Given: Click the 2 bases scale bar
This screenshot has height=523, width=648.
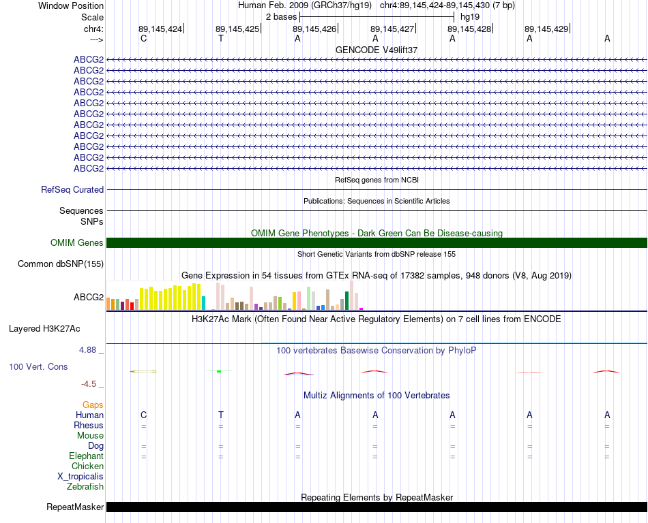Looking at the screenshot, I should point(377,17).
